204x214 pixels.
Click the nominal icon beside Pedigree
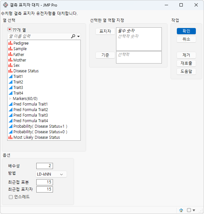(x=10, y=43)
